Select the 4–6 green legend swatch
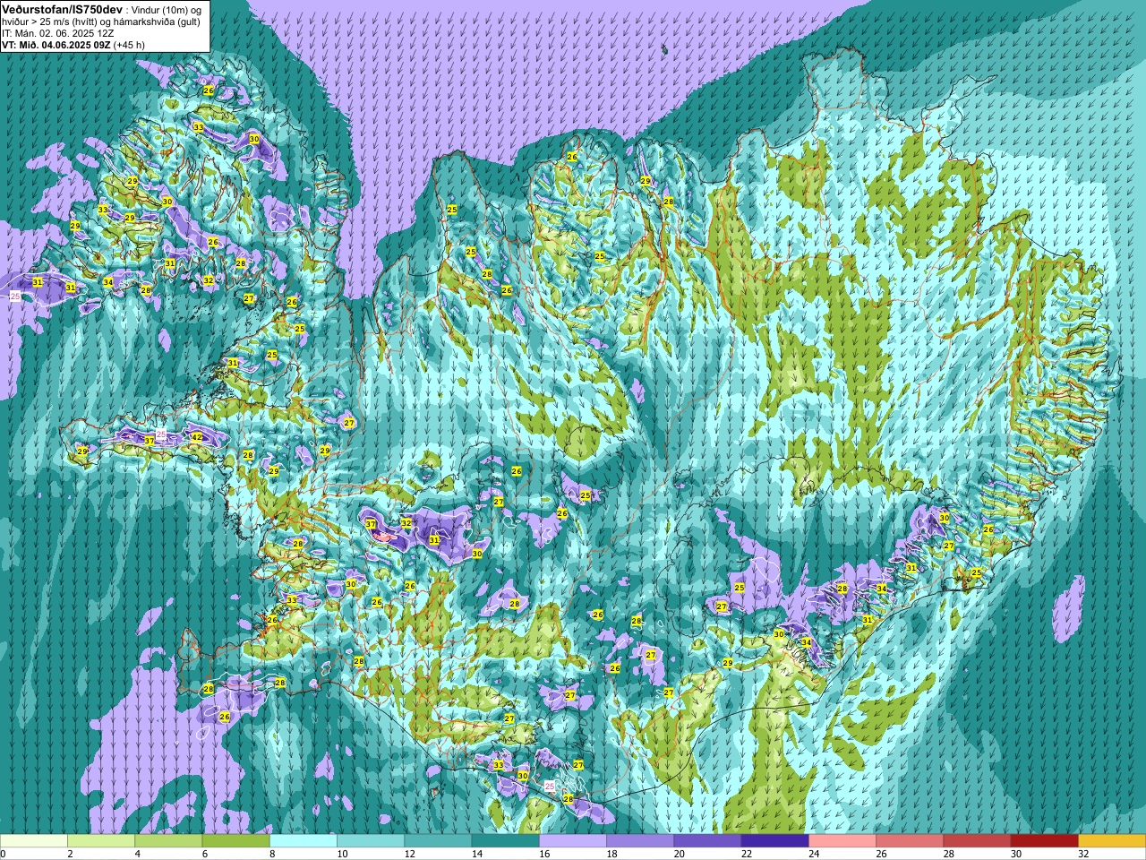Screen dimensions: 1146x860 pyautogui.click(x=168, y=841)
